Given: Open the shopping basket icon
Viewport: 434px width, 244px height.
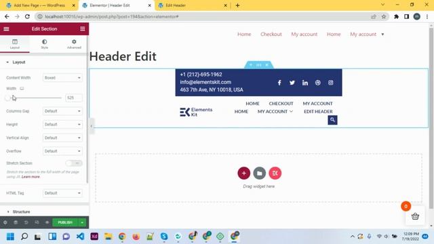Looking at the screenshot, I should [x=415, y=216].
